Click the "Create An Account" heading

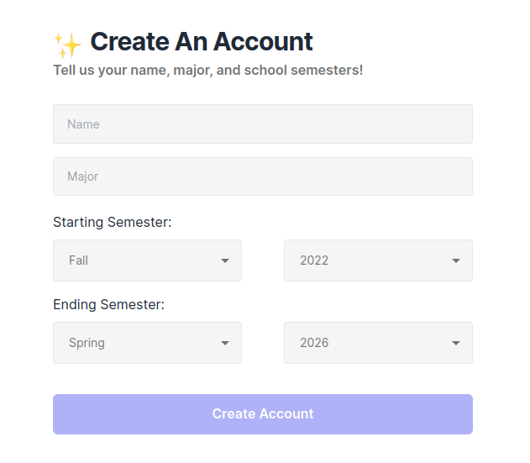pyautogui.click(x=202, y=41)
